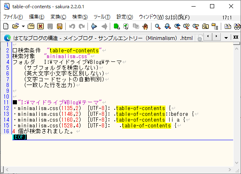
Task: Click the close-and-open folder toolbar icon
Action: click(31, 26)
